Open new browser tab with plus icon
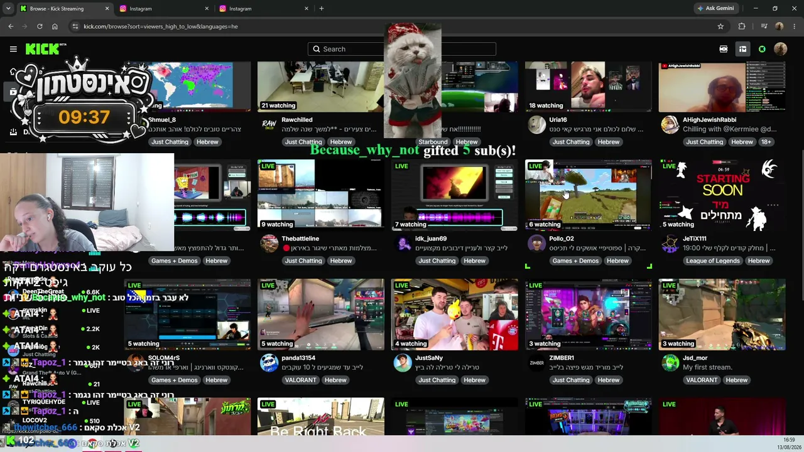 [322, 9]
